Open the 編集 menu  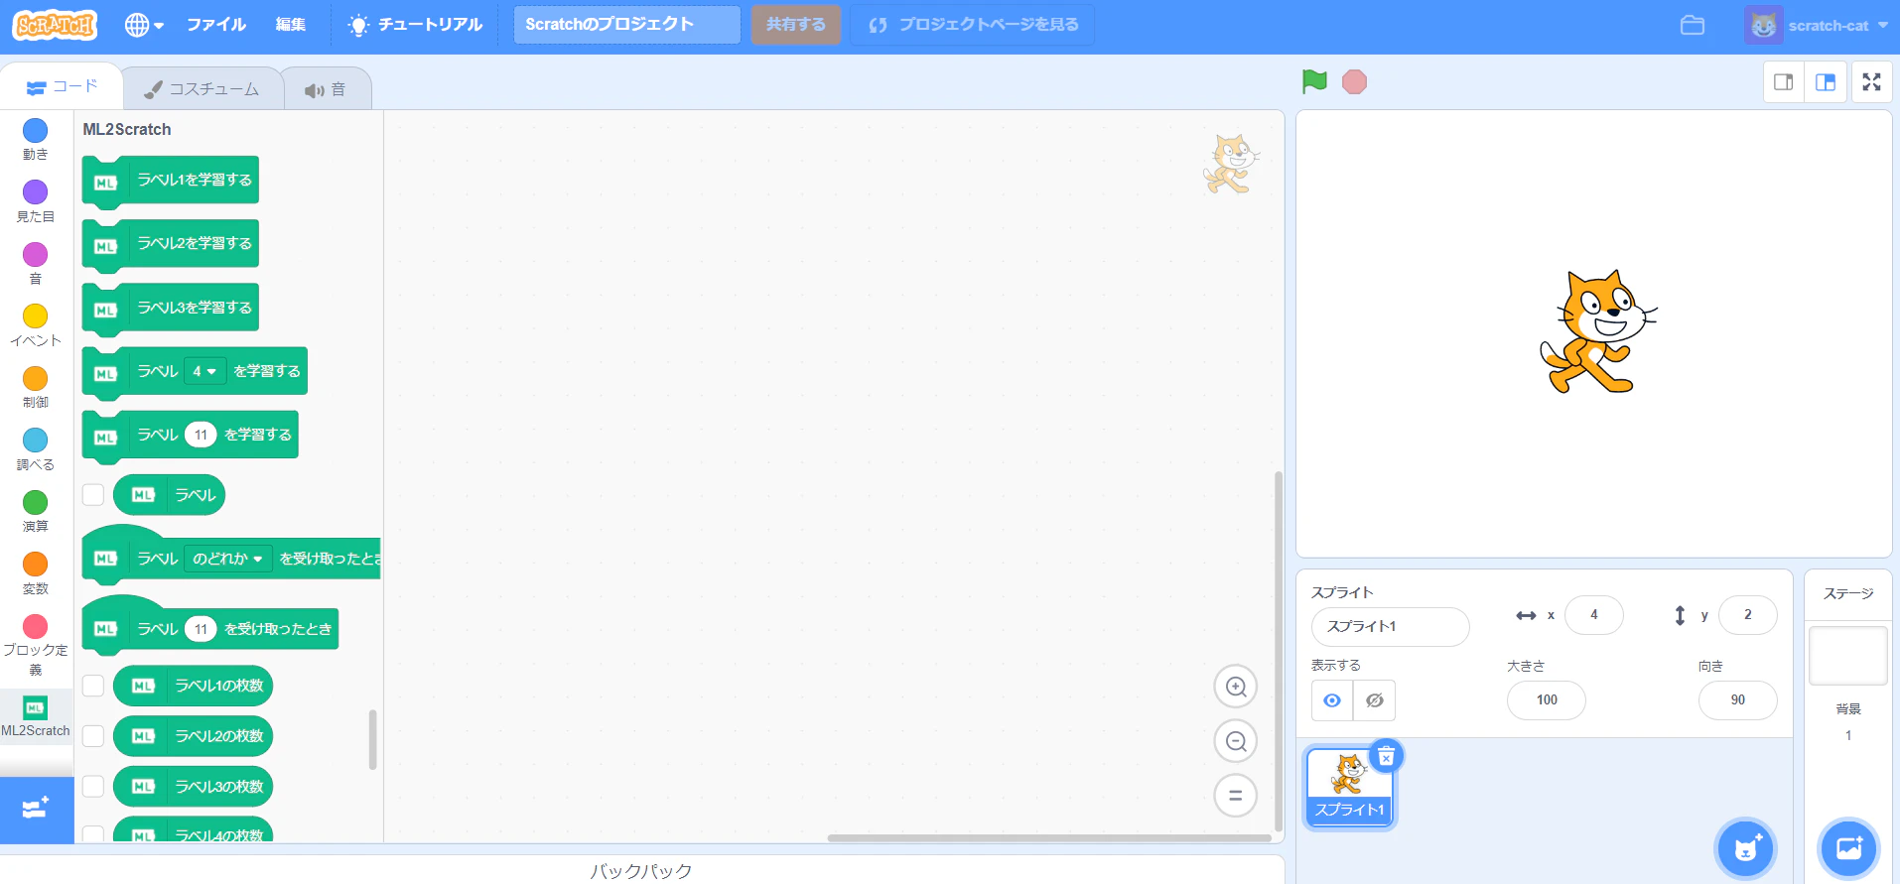(291, 25)
